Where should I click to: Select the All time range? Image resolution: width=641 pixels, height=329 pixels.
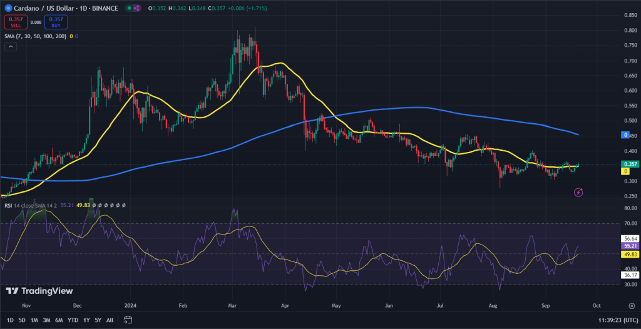coord(110,320)
